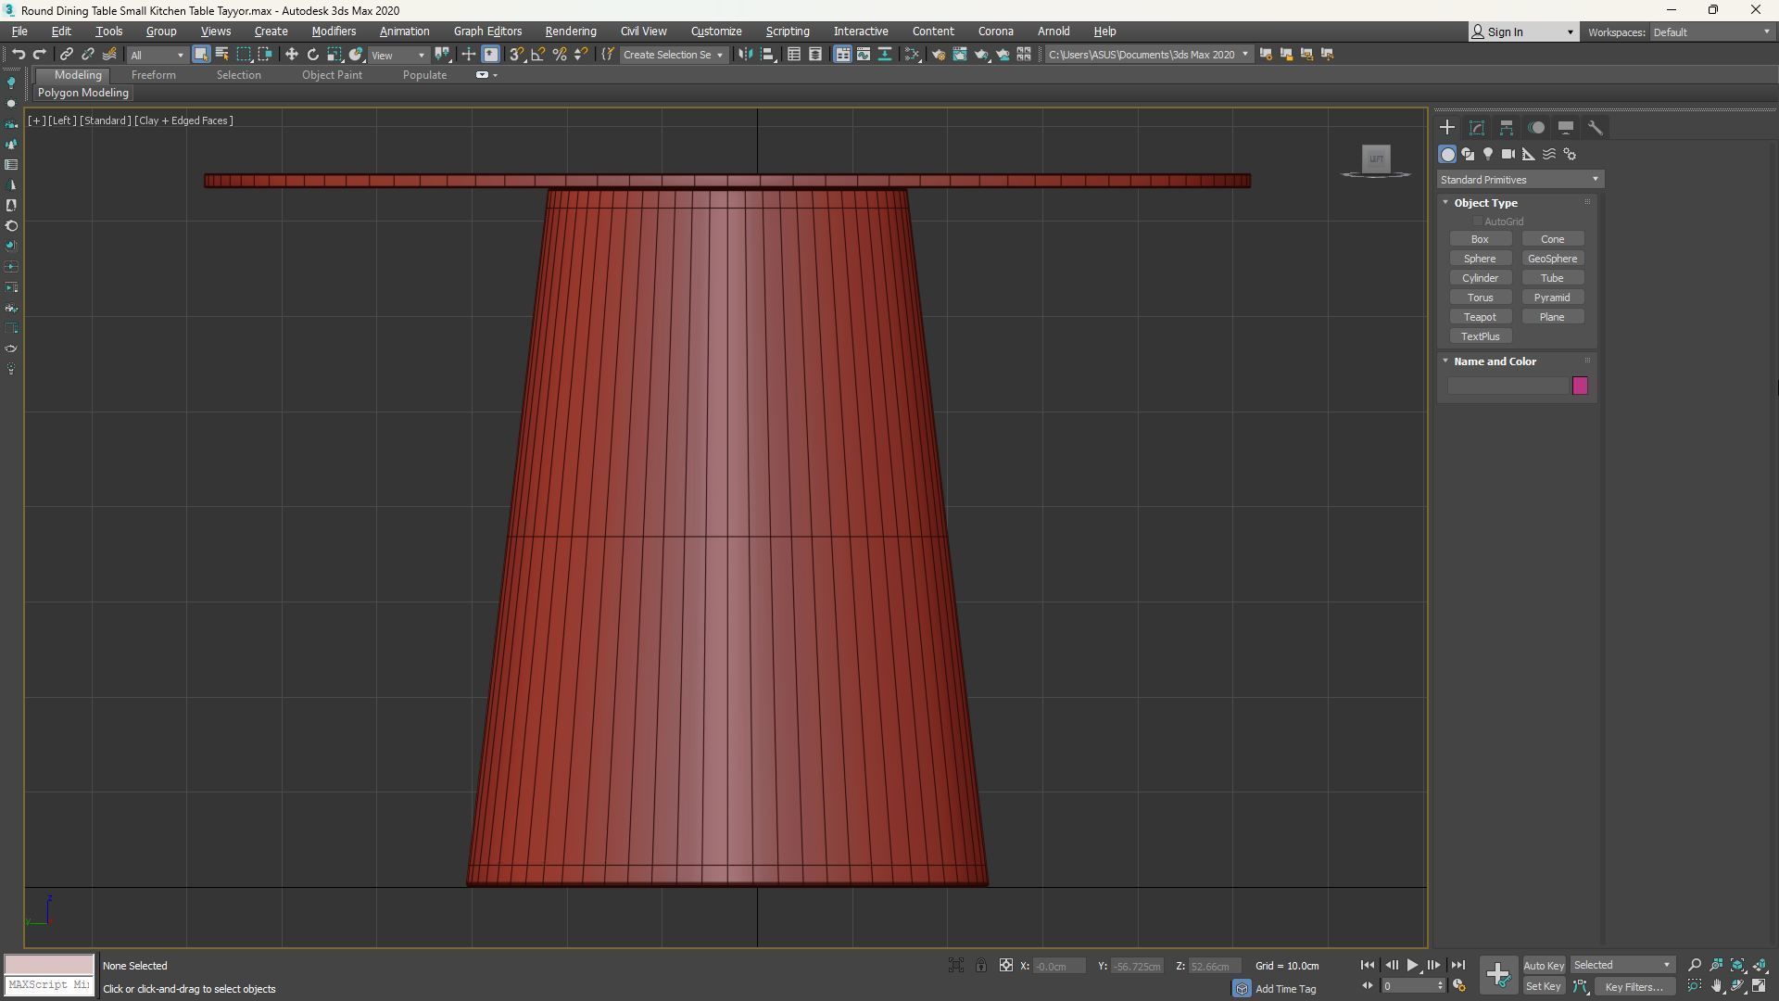Toggle Auto Key animation mode
The image size is (1779, 1001).
pyautogui.click(x=1544, y=966)
